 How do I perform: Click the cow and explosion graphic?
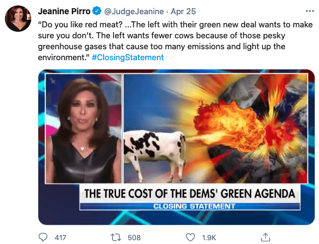(x=215, y=129)
